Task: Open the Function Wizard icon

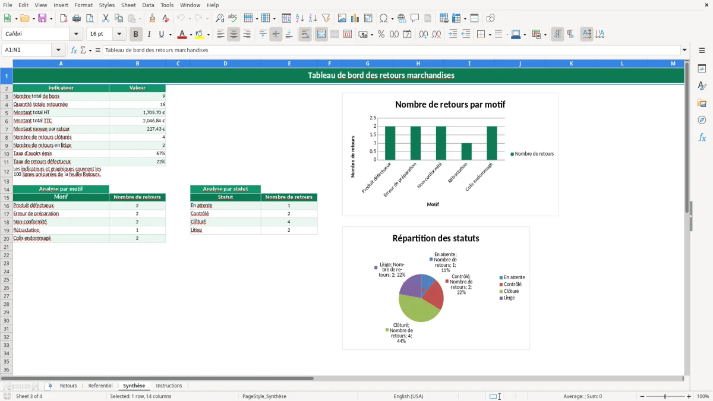Action: click(x=74, y=50)
